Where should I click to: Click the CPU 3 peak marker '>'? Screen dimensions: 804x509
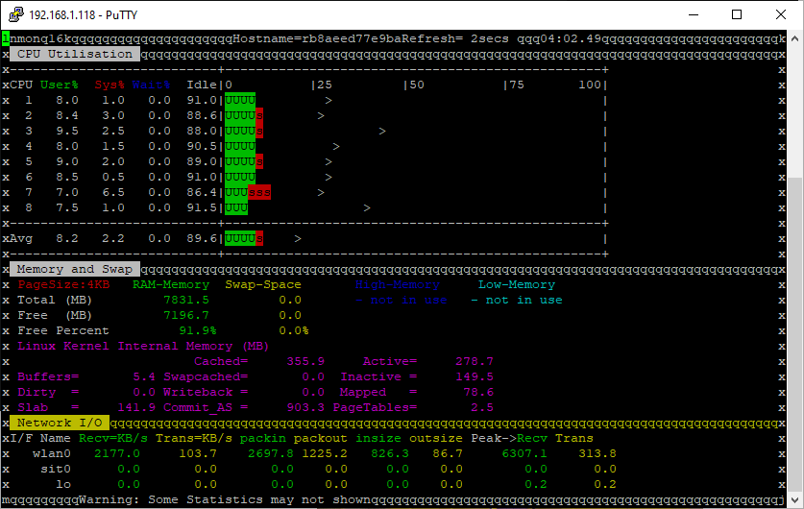(382, 131)
